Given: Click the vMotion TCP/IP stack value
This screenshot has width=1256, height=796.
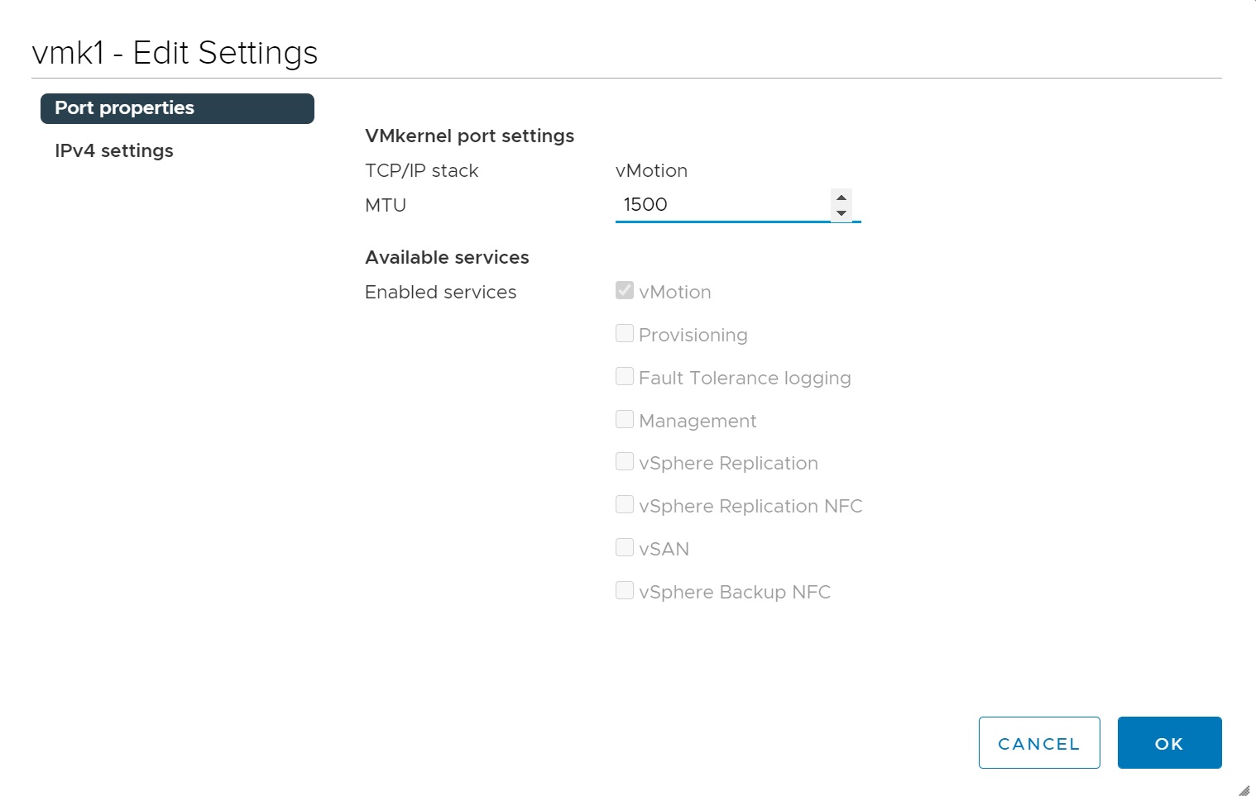Looking at the screenshot, I should click(x=651, y=171).
